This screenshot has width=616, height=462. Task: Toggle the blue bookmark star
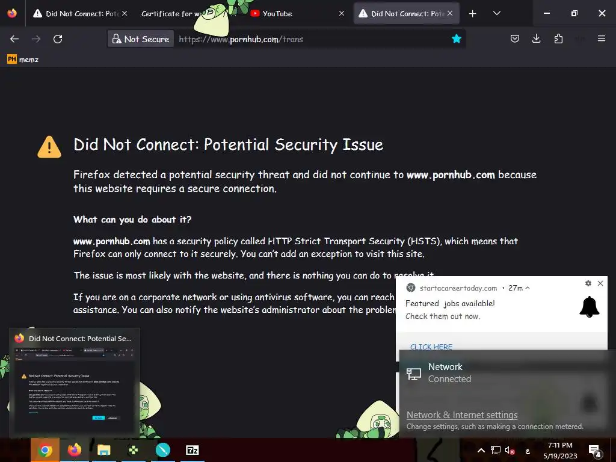pos(456,38)
